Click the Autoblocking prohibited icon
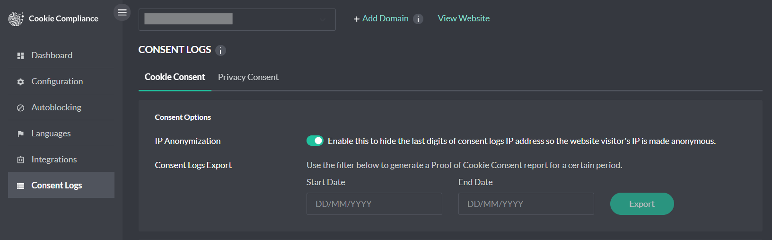This screenshot has height=240, width=772. (20, 108)
